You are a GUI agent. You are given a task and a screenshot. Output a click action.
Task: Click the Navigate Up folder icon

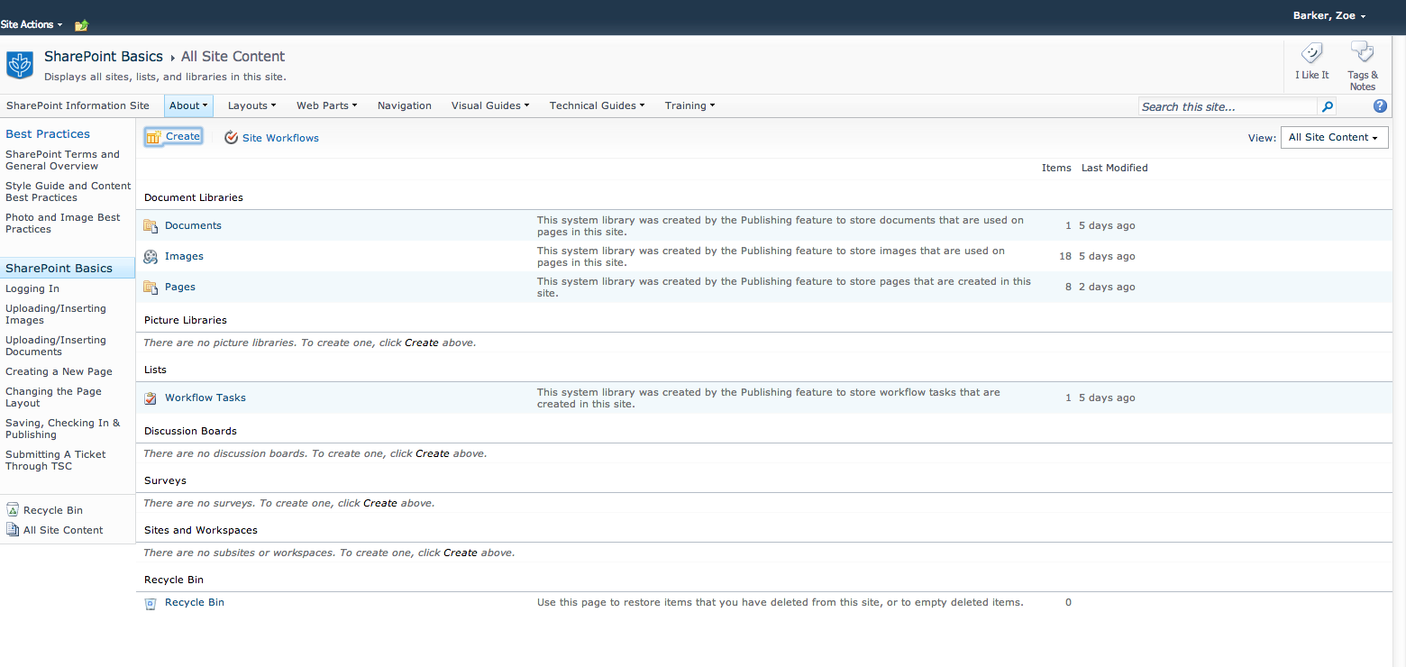(81, 25)
